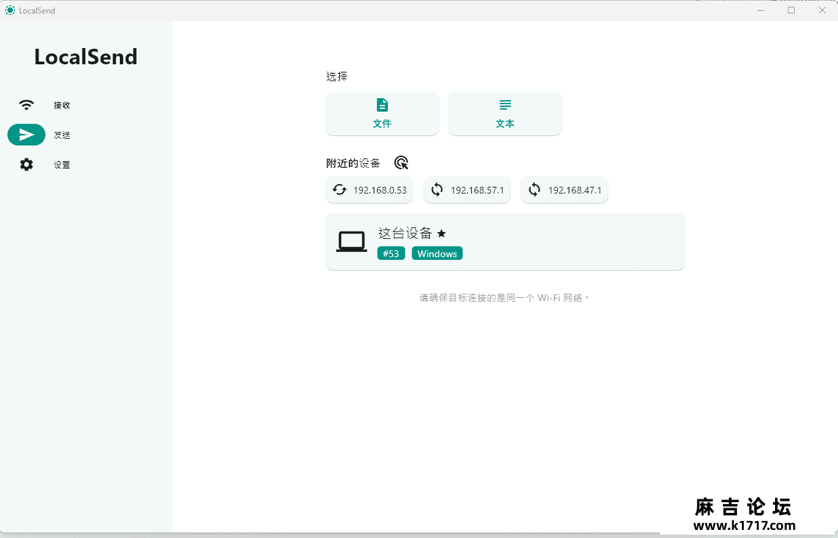
Task: Rescan the 192.168.57.1 network
Action: click(x=467, y=190)
